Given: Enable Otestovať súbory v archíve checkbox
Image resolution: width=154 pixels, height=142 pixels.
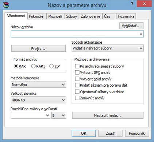Looking at the screenshot, I should point(77,92).
